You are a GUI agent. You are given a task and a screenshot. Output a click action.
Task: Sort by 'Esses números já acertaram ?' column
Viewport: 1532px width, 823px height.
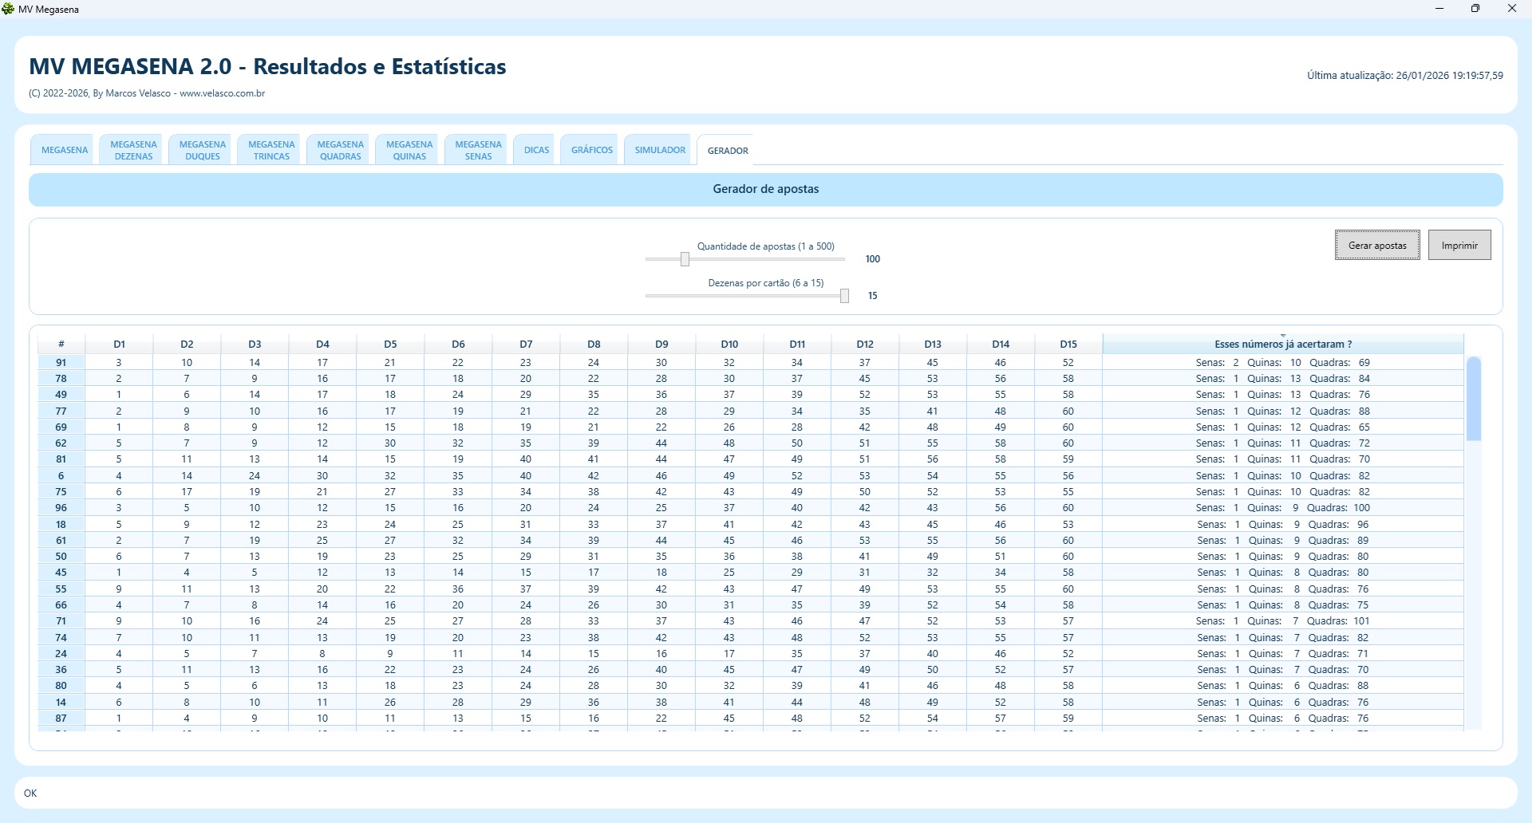[x=1282, y=345]
